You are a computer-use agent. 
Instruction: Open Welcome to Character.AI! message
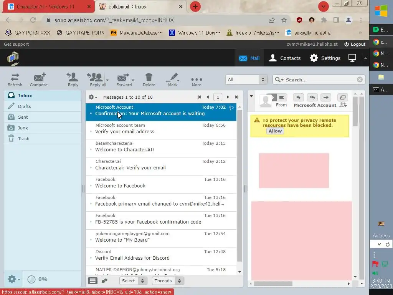161,148
